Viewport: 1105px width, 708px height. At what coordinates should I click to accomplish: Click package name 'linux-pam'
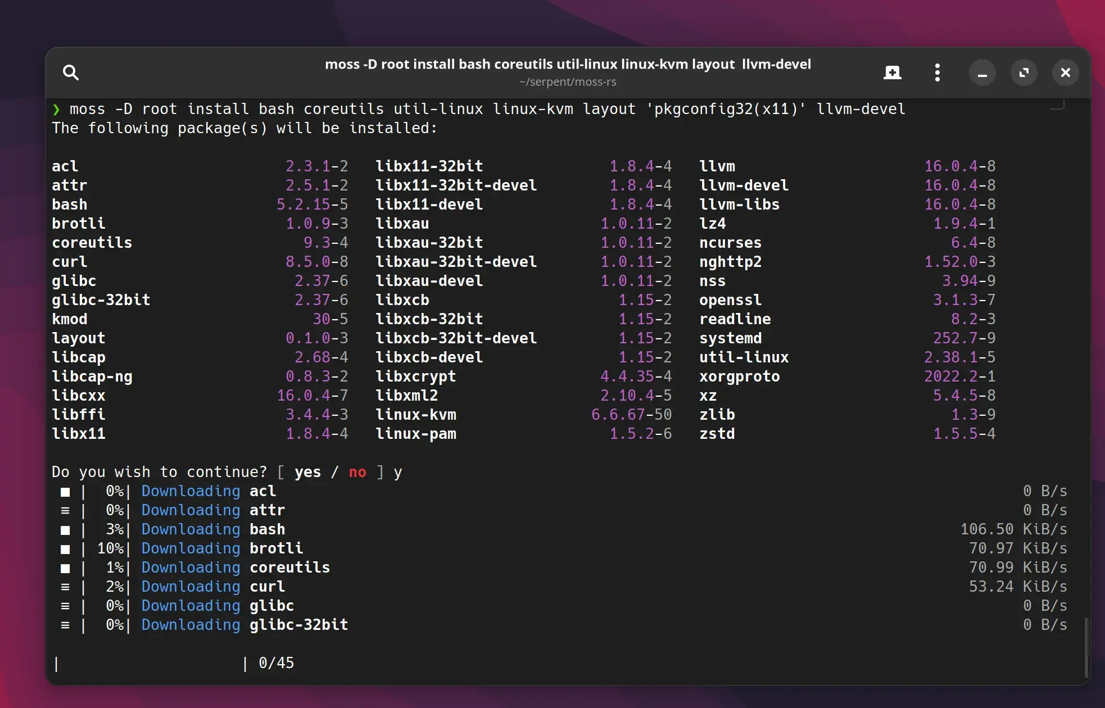[x=416, y=434]
